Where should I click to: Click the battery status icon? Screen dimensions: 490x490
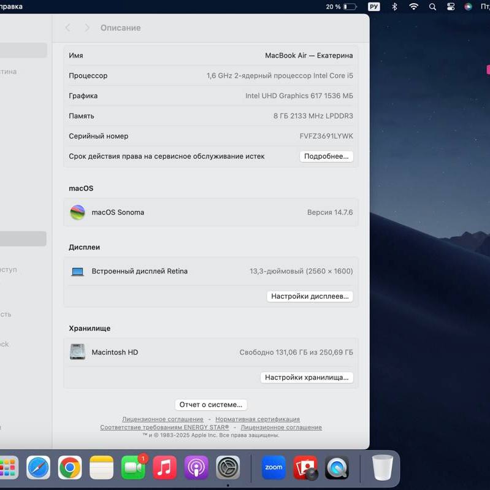pos(350,7)
